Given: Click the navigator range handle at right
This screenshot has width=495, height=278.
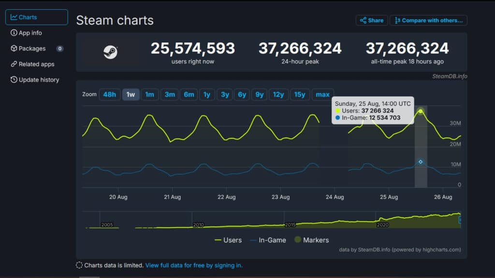Looking at the screenshot, I should (x=460, y=220).
